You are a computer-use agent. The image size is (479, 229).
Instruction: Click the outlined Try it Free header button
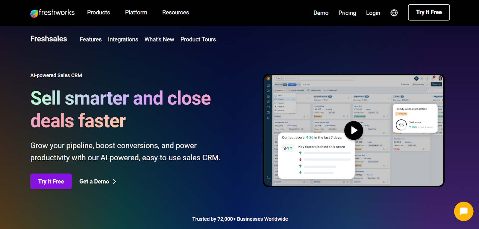click(429, 12)
